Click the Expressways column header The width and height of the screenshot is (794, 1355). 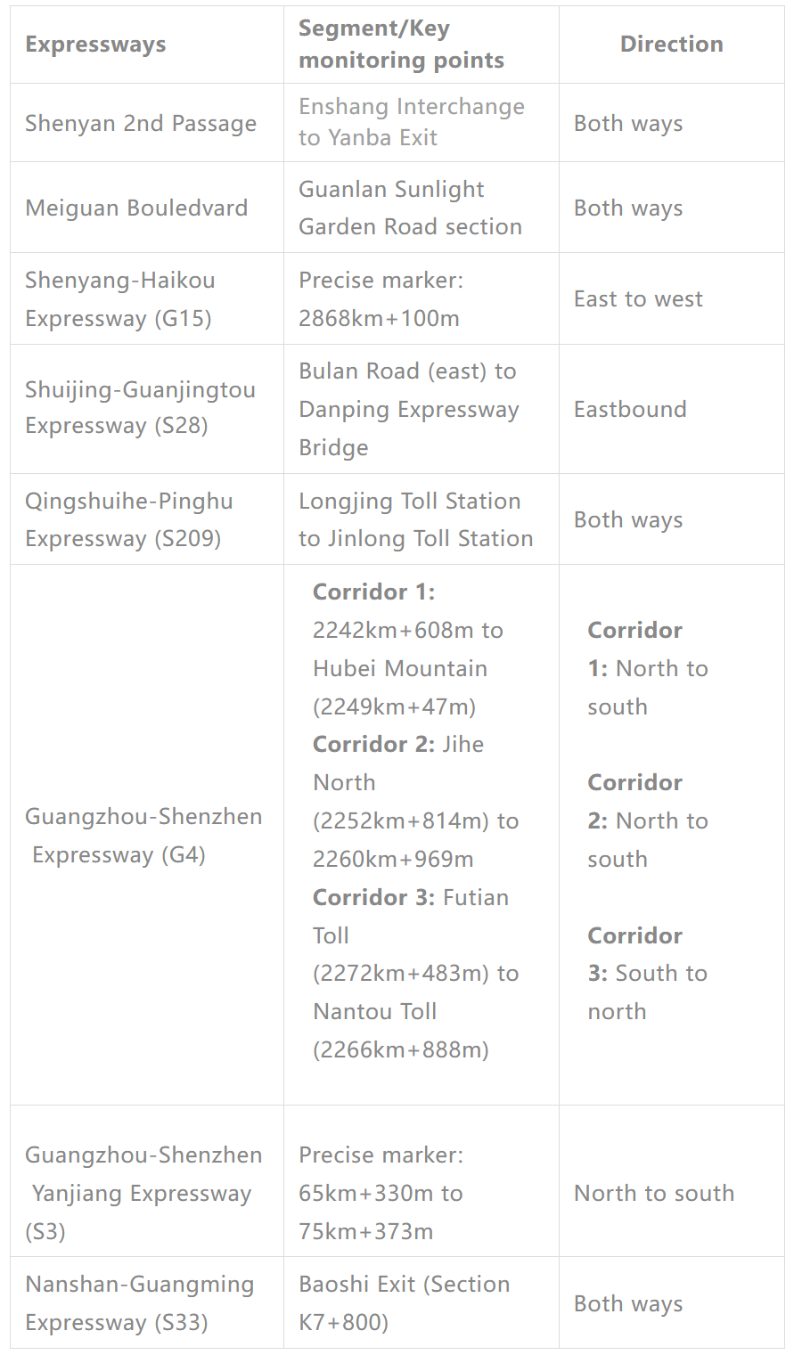click(x=95, y=45)
